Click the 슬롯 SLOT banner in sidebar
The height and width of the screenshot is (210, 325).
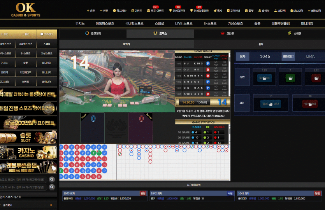coord(28,137)
